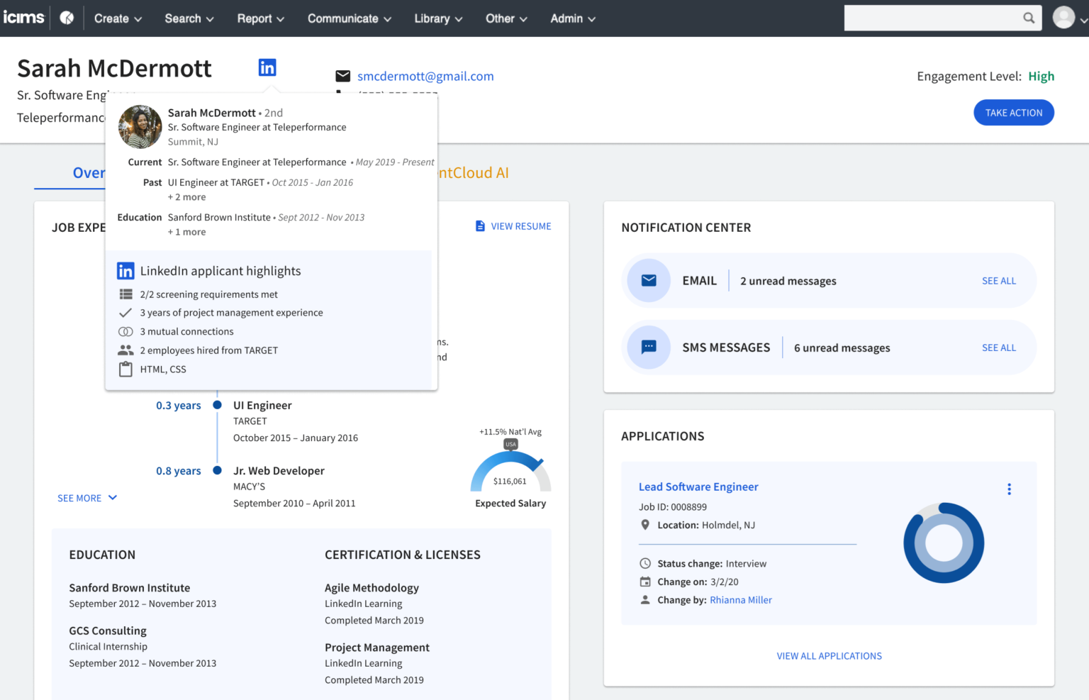The width and height of the screenshot is (1089, 700).
Task: Click the magnifier icon in the search bar
Action: tap(1029, 18)
